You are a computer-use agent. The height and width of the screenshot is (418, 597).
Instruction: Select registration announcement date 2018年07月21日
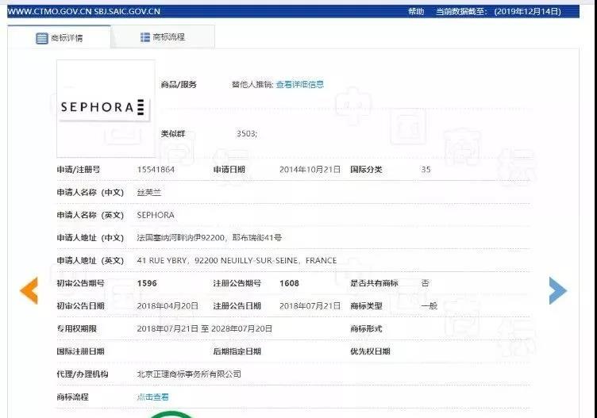pyautogui.click(x=310, y=306)
